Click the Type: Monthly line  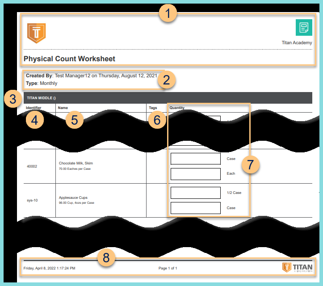[42, 83]
